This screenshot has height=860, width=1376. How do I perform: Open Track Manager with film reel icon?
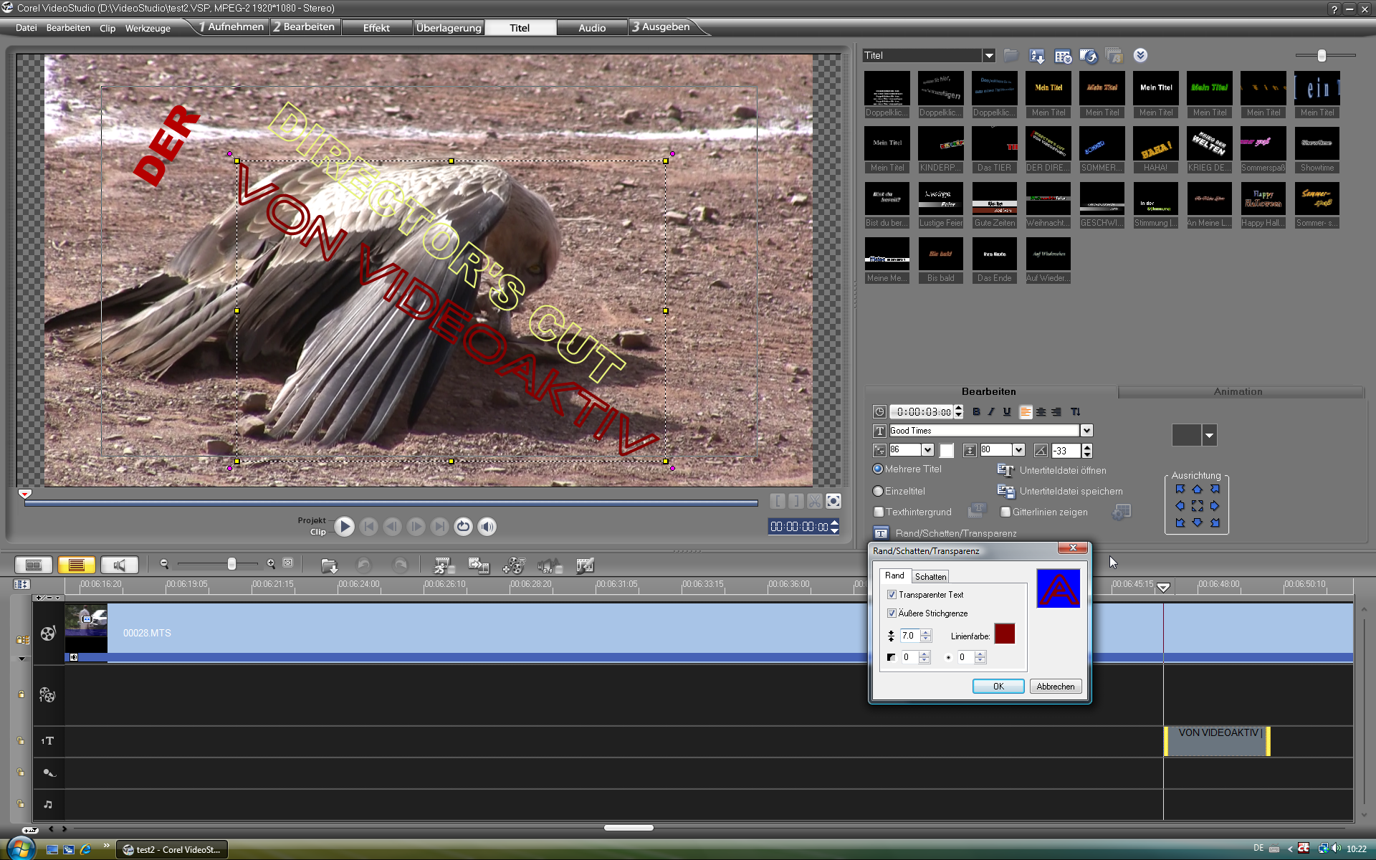click(513, 565)
